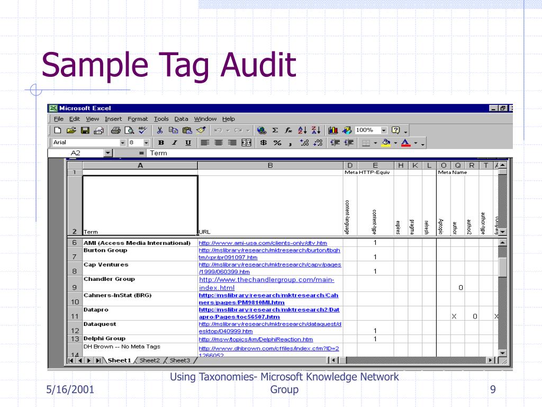Open the 100% zoom dropdown
The width and height of the screenshot is (542, 407).
coord(384,130)
